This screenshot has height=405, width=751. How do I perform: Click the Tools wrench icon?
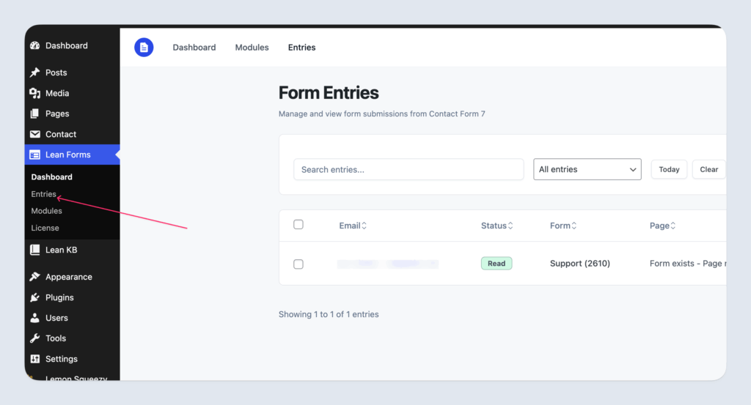point(34,338)
